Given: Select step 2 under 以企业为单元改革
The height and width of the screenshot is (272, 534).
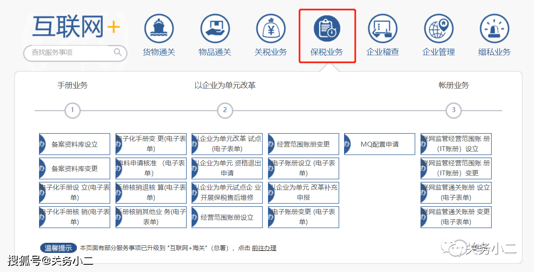Looking at the screenshot, I should pos(225,110).
